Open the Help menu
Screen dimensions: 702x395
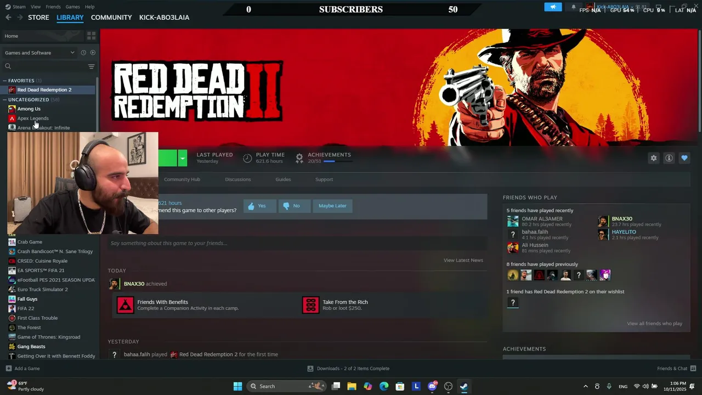point(89,7)
